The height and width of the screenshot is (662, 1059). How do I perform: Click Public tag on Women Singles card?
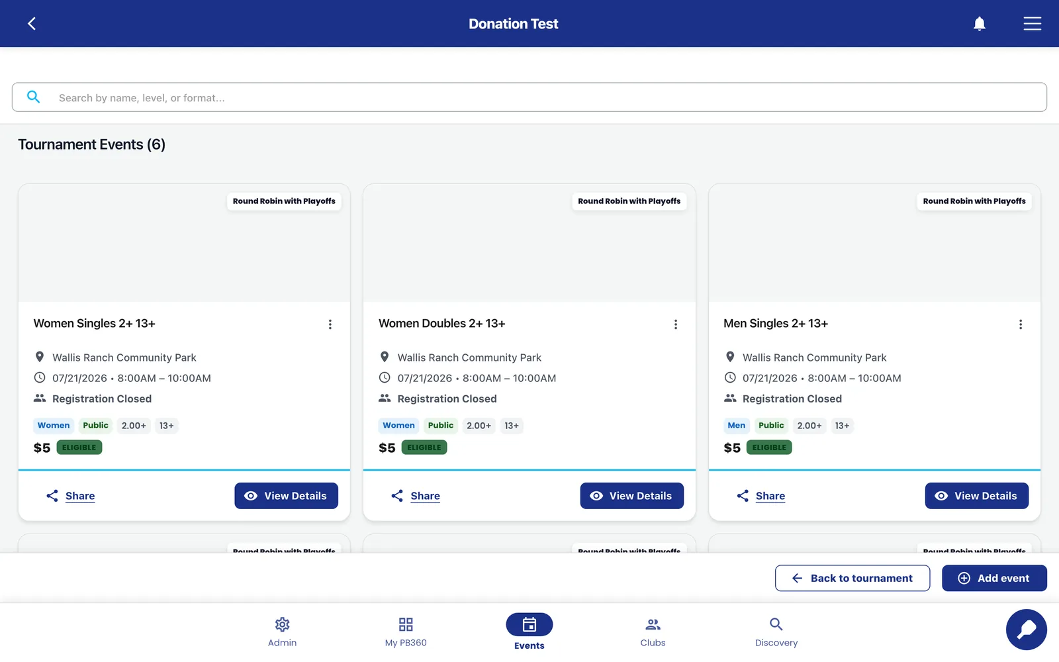[95, 426]
